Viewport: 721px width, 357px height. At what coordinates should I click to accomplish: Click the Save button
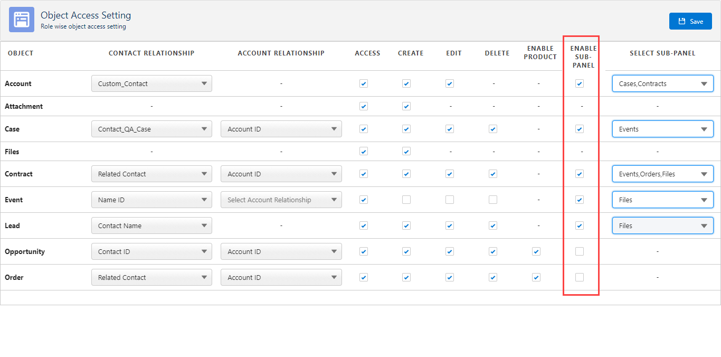point(690,21)
